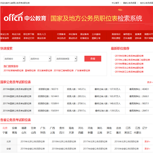The height and width of the screenshot is (153, 153).
Task: Click 更多 in the 北京 row
Action: click(147, 142)
